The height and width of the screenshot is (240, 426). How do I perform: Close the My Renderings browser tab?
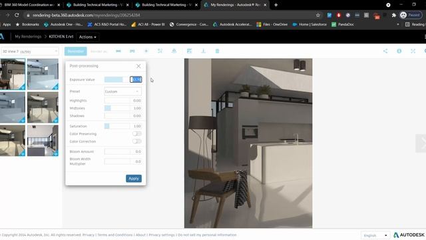265,5
